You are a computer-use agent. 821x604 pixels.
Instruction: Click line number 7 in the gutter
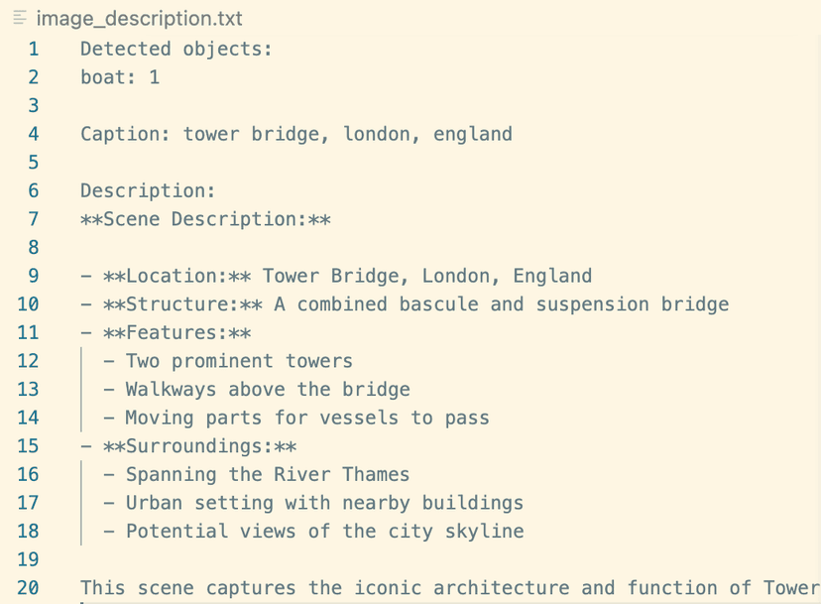34,219
